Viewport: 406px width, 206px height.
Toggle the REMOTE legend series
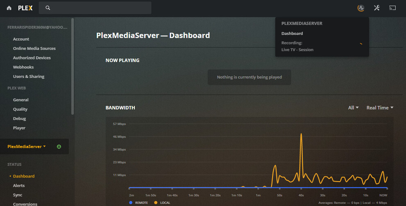[x=138, y=203]
